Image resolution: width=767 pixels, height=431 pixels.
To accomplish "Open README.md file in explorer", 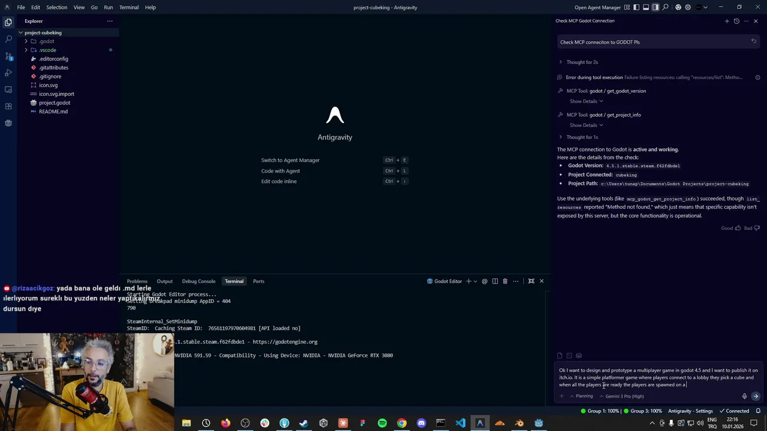I will click(x=53, y=111).
